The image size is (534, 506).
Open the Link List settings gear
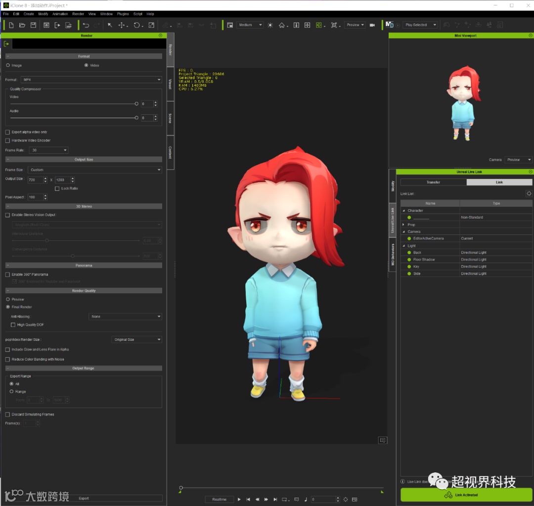529,193
